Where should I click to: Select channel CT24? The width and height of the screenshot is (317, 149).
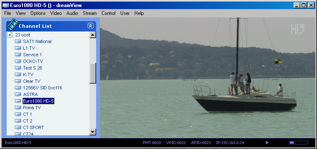pyautogui.click(x=28, y=134)
